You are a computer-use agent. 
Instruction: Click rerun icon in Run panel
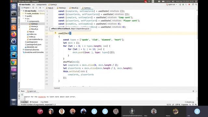(22, 95)
